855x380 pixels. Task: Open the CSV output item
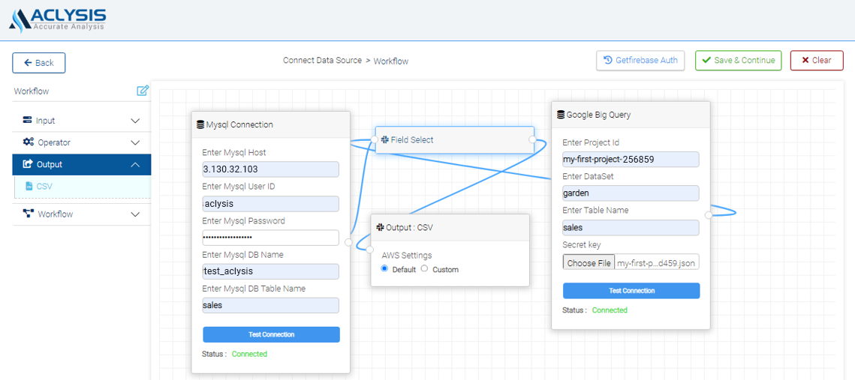pyautogui.click(x=44, y=187)
